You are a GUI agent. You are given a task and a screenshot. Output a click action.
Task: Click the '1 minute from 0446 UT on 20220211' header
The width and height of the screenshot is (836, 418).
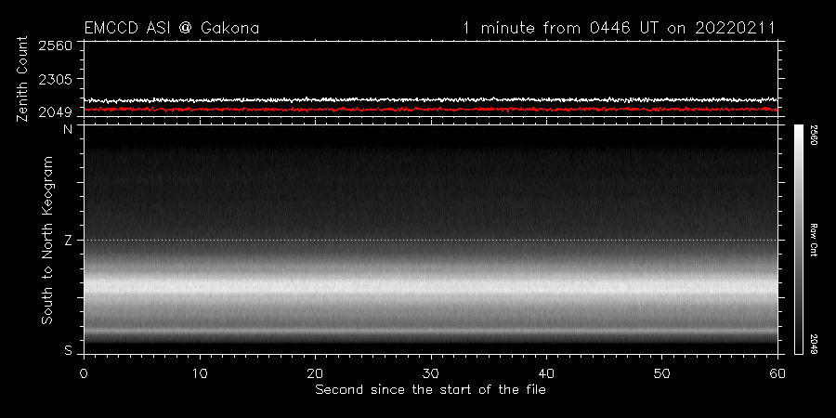tap(619, 28)
